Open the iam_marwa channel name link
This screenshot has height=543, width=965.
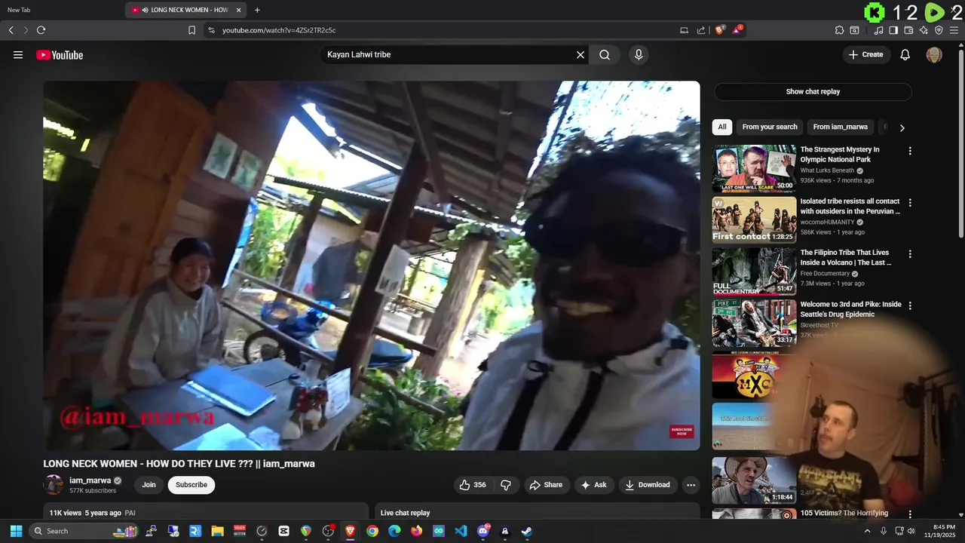coord(90,480)
